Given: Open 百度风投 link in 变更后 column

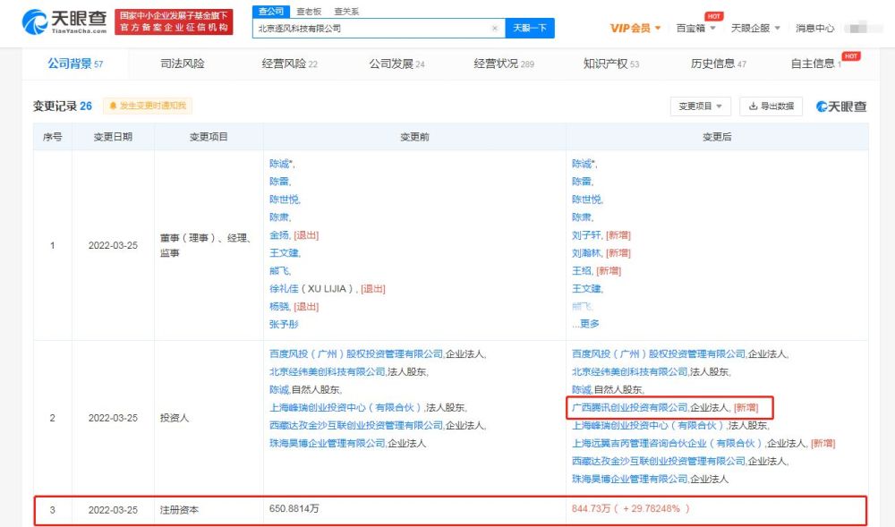Looking at the screenshot, I should click(x=659, y=353).
